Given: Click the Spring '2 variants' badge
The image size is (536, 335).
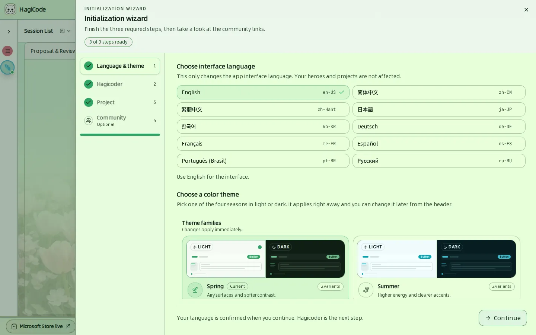Looking at the screenshot, I should [x=331, y=287].
